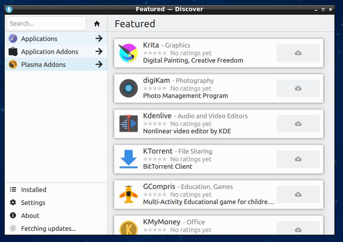The height and width of the screenshot is (242, 343).
Task: Click the KMyMoney coin icon
Action: pos(128,227)
